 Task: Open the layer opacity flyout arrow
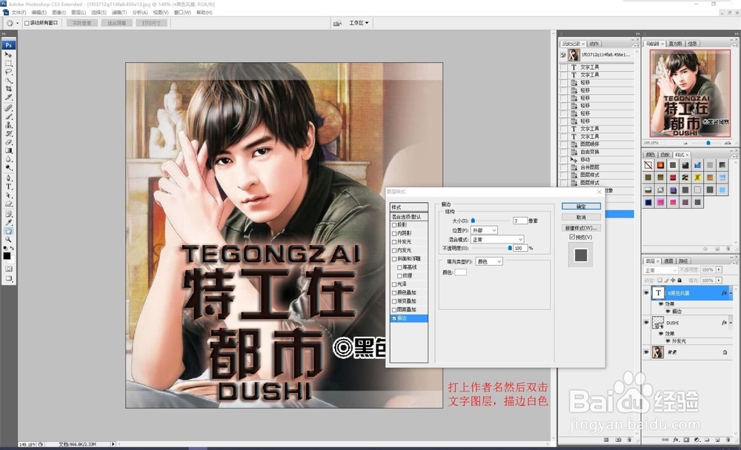click(x=719, y=269)
